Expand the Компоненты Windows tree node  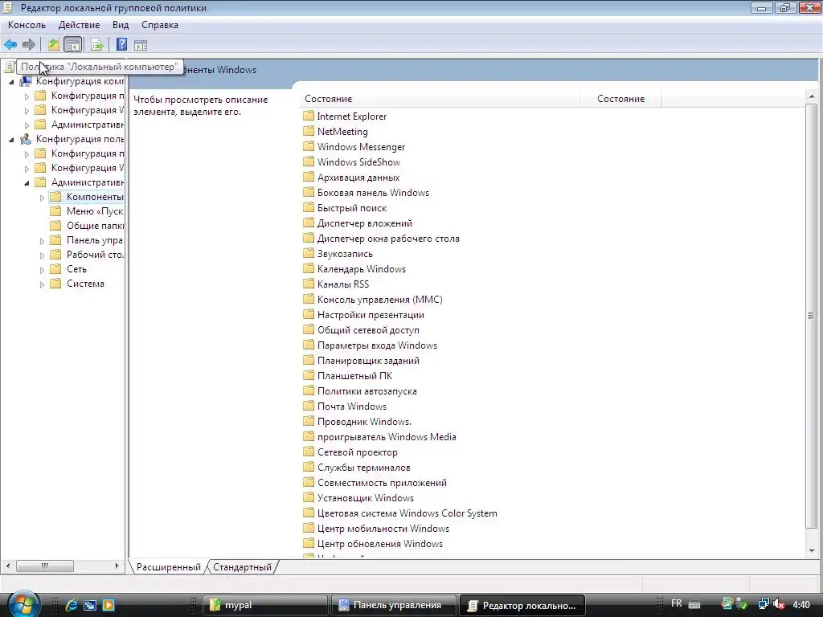click(x=42, y=198)
